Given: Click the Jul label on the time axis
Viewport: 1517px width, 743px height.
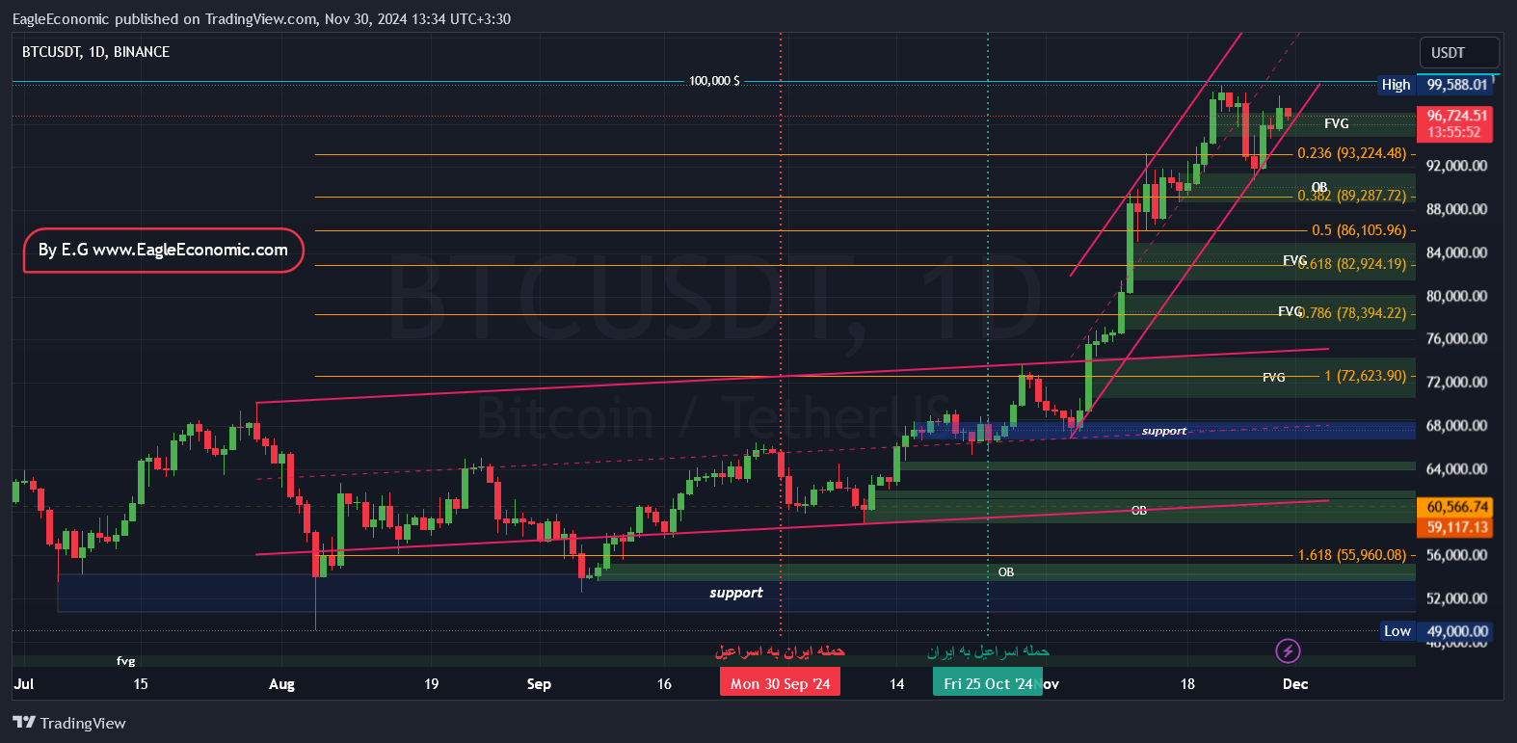Looking at the screenshot, I should tap(24, 683).
